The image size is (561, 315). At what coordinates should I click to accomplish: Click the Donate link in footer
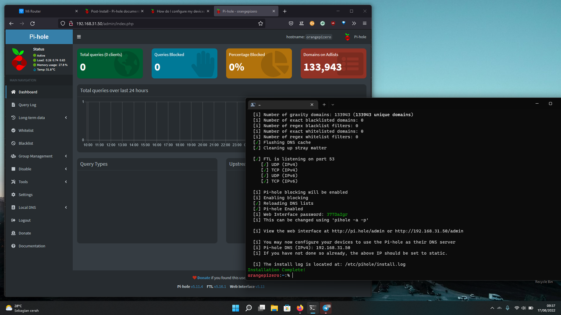tap(203, 278)
